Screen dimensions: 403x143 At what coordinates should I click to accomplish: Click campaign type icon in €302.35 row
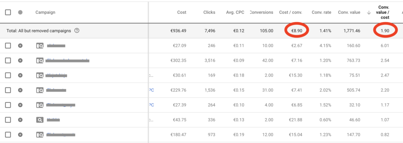pyautogui.click(x=40, y=60)
